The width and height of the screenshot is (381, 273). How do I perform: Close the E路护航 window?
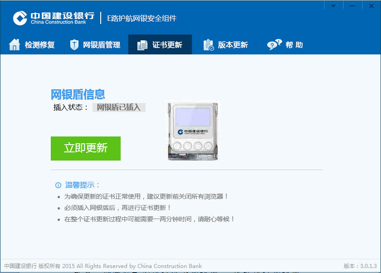[x=371, y=6]
